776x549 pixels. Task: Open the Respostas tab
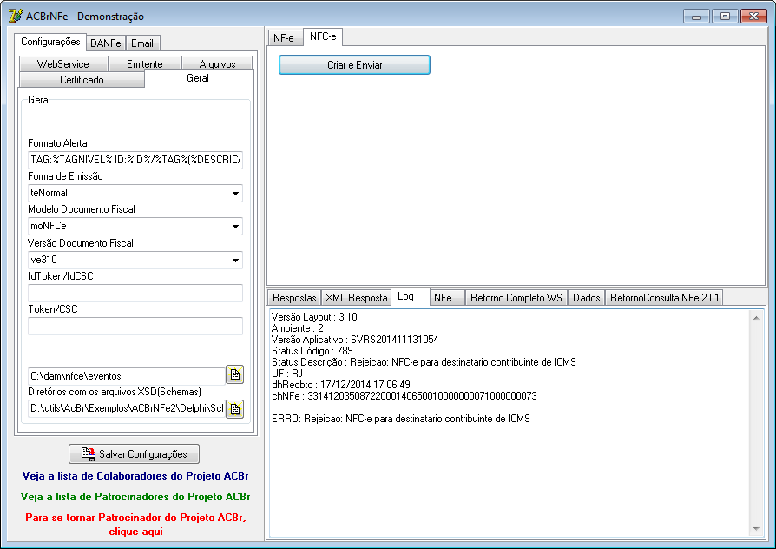click(x=294, y=298)
